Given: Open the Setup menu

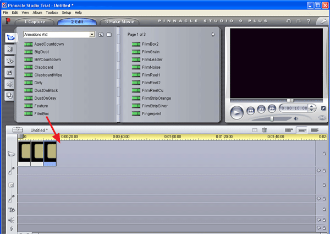Looking at the screenshot, I should [x=67, y=13].
